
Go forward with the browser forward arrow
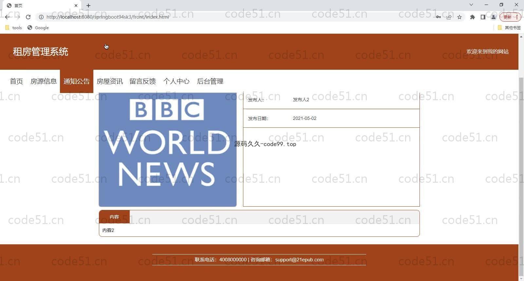(18, 17)
